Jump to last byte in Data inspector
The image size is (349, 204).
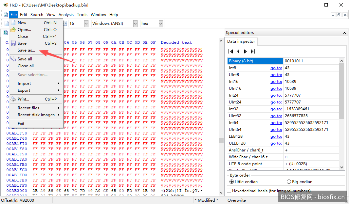[253, 51]
